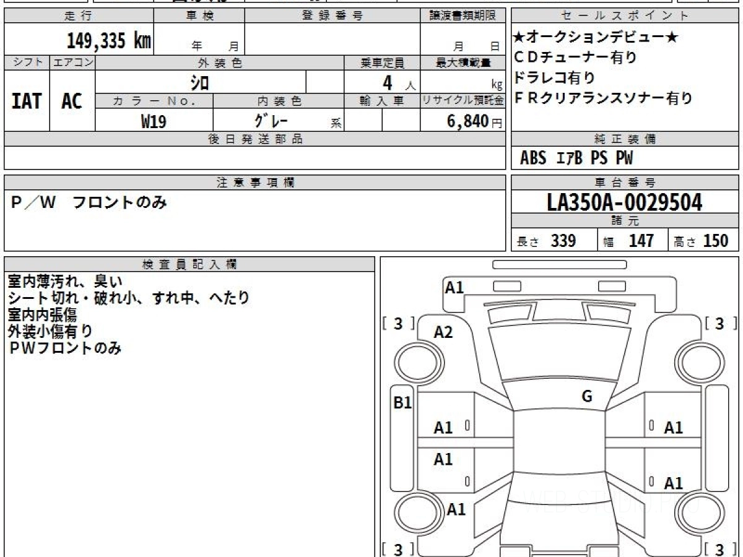This screenshot has width=743, height=557.
Task: Select the 注意事項欄 header
Action: point(254,183)
